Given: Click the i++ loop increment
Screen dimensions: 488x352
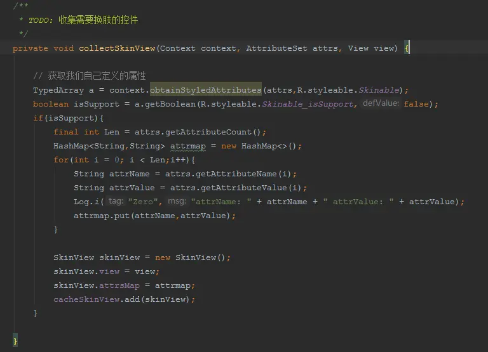Looking at the screenshot, I should (177, 160).
